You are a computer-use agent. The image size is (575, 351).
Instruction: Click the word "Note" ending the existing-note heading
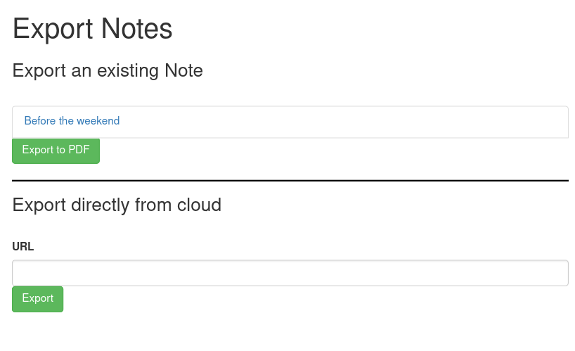coord(183,70)
